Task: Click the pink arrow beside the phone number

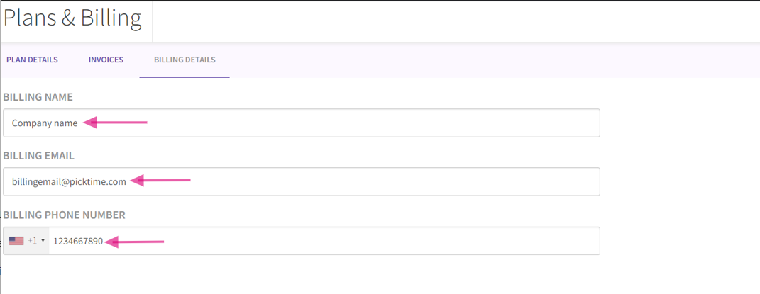Action: tap(135, 242)
